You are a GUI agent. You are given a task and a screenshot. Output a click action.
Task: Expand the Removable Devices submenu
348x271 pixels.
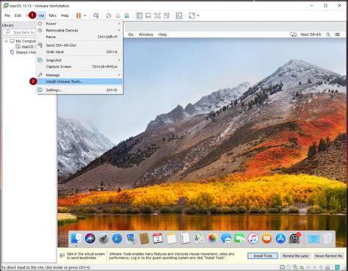[79, 30]
